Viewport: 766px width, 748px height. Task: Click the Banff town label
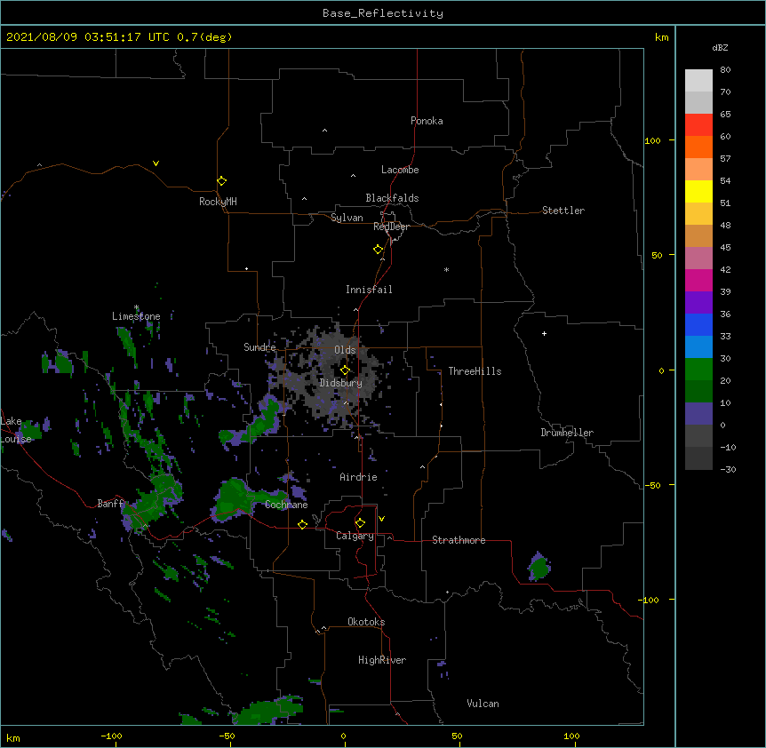pyautogui.click(x=110, y=504)
